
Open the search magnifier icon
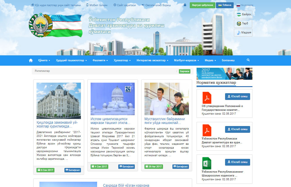tap(248, 60)
